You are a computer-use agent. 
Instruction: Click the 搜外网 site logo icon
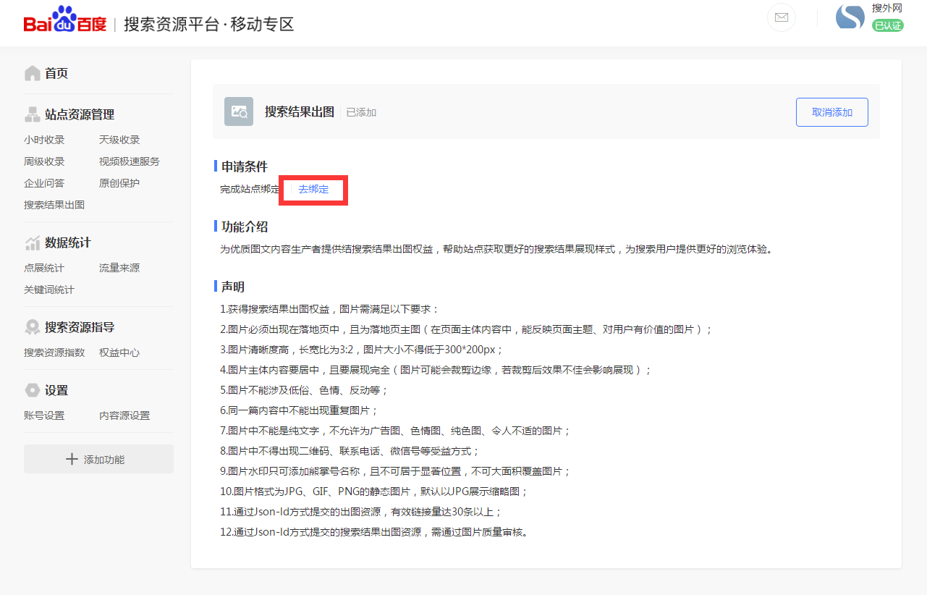click(850, 17)
